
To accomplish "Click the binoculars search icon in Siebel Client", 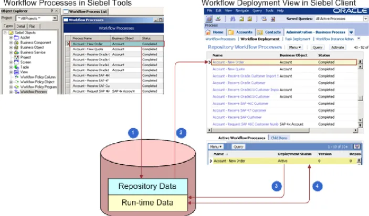I will tap(233, 19).
